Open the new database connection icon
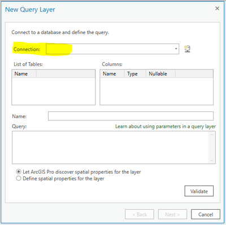The height and width of the screenshot is (225, 226). pyautogui.click(x=187, y=49)
